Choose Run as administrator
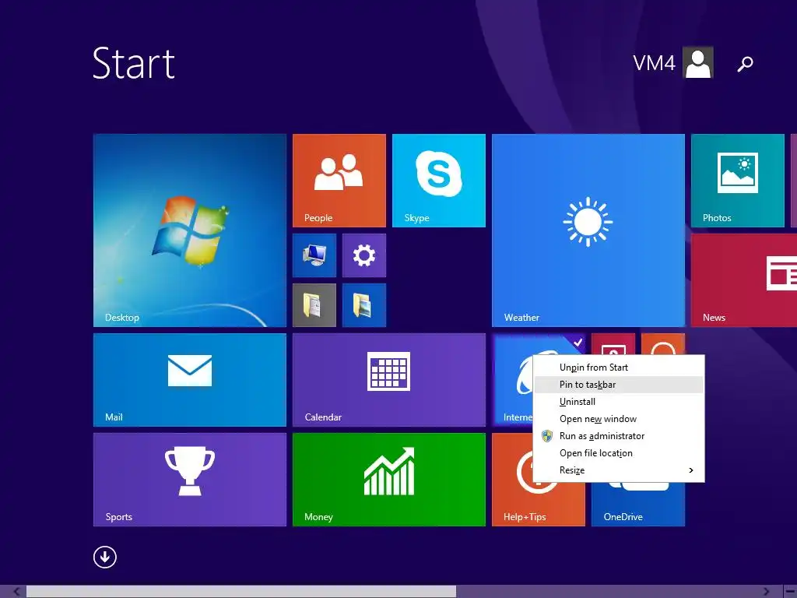Screen dimensions: 797x598 [619, 436]
